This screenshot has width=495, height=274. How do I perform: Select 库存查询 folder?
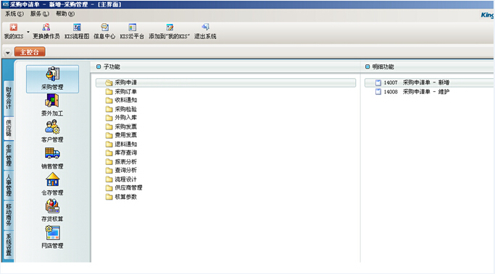[122, 153]
